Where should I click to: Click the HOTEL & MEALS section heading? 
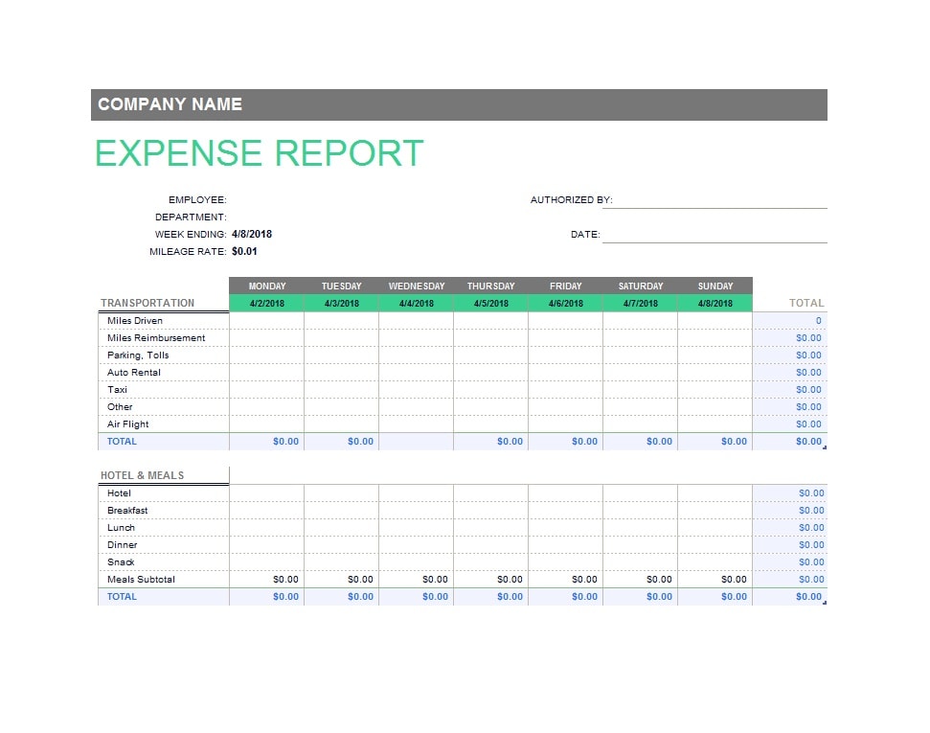coord(143,475)
